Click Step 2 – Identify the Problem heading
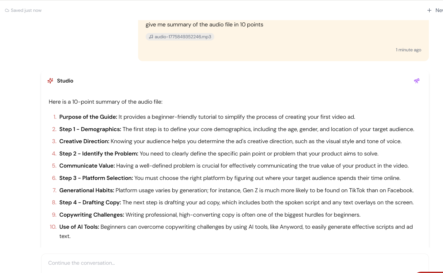443x273 pixels. 99,154
